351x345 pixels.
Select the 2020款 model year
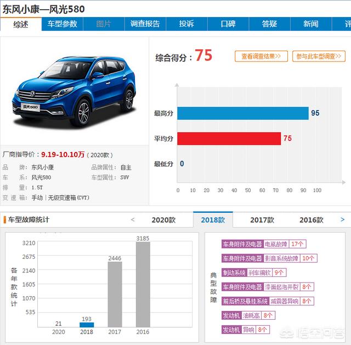[163, 220]
